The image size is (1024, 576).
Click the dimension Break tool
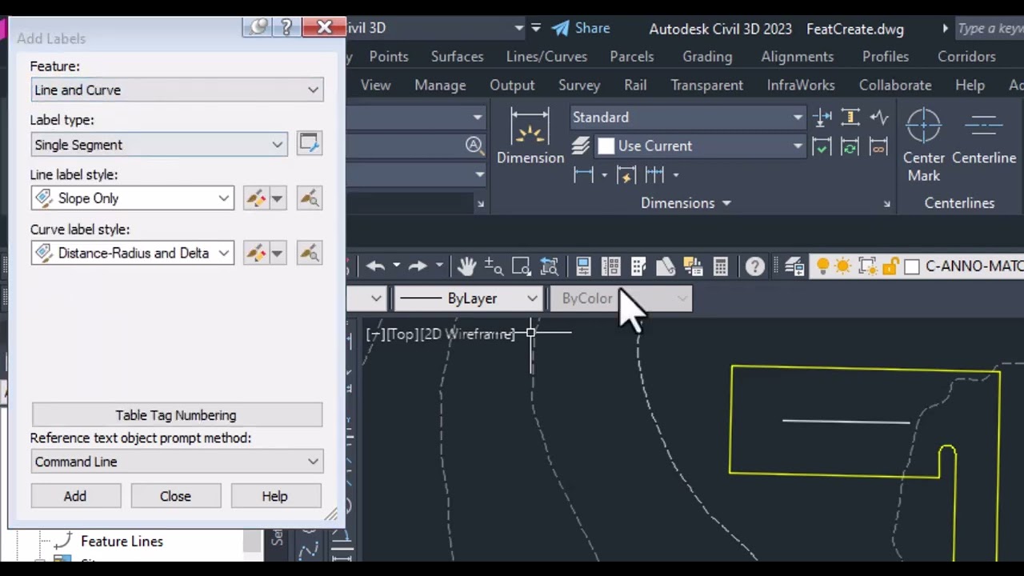(x=822, y=118)
